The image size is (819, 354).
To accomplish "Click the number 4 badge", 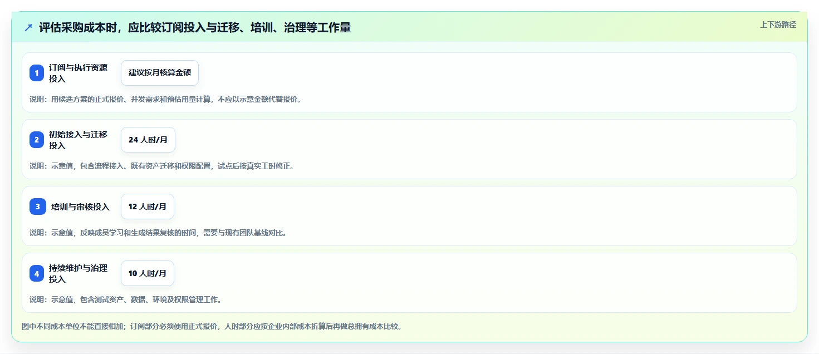I will pyautogui.click(x=37, y=273).
